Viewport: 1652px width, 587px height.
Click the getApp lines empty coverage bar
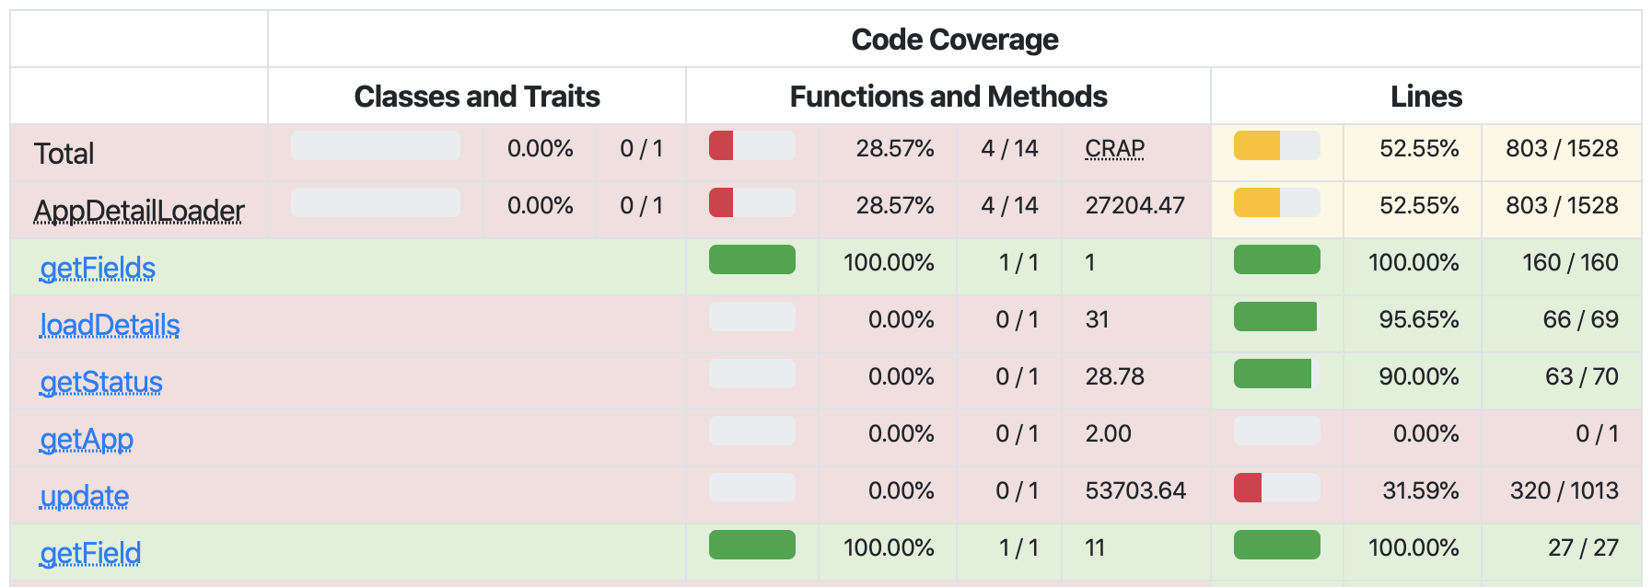1276,431
